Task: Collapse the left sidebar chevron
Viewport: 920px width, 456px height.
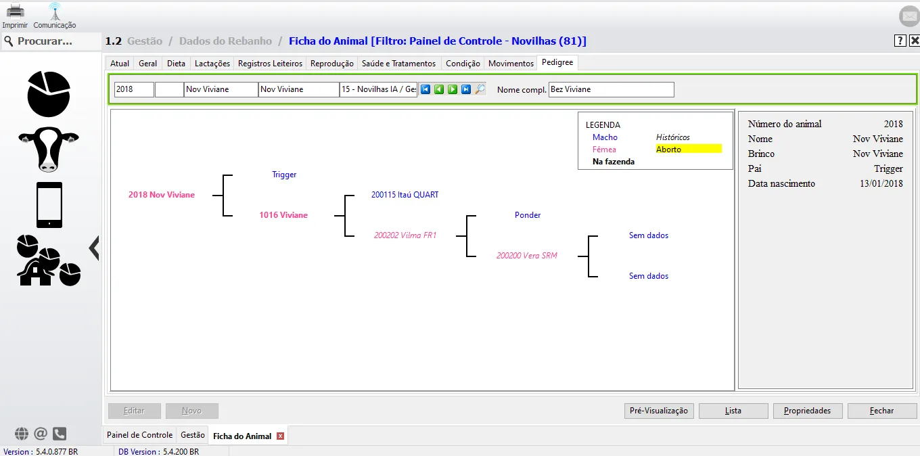Action: (94, 248)
